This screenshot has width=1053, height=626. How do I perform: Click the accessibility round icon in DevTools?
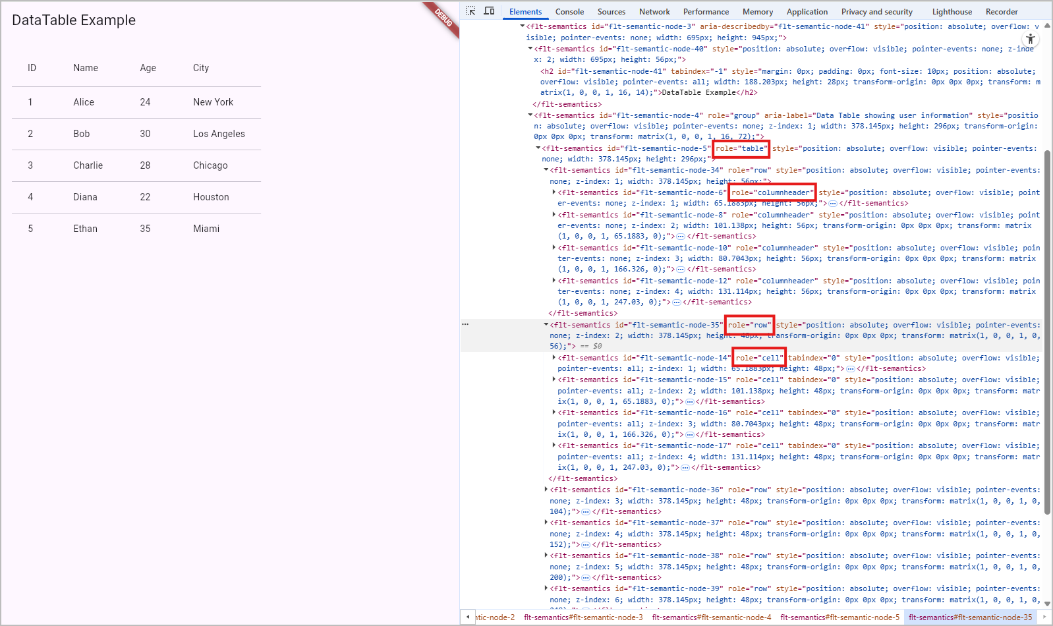point(1031,39)
